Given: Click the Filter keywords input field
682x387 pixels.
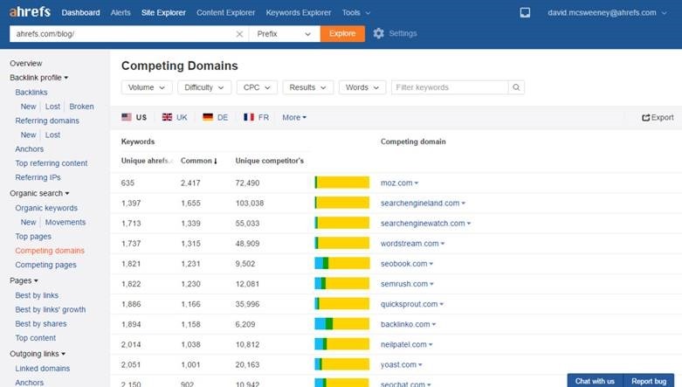Looking at the screenshot, I should (449, 87).
